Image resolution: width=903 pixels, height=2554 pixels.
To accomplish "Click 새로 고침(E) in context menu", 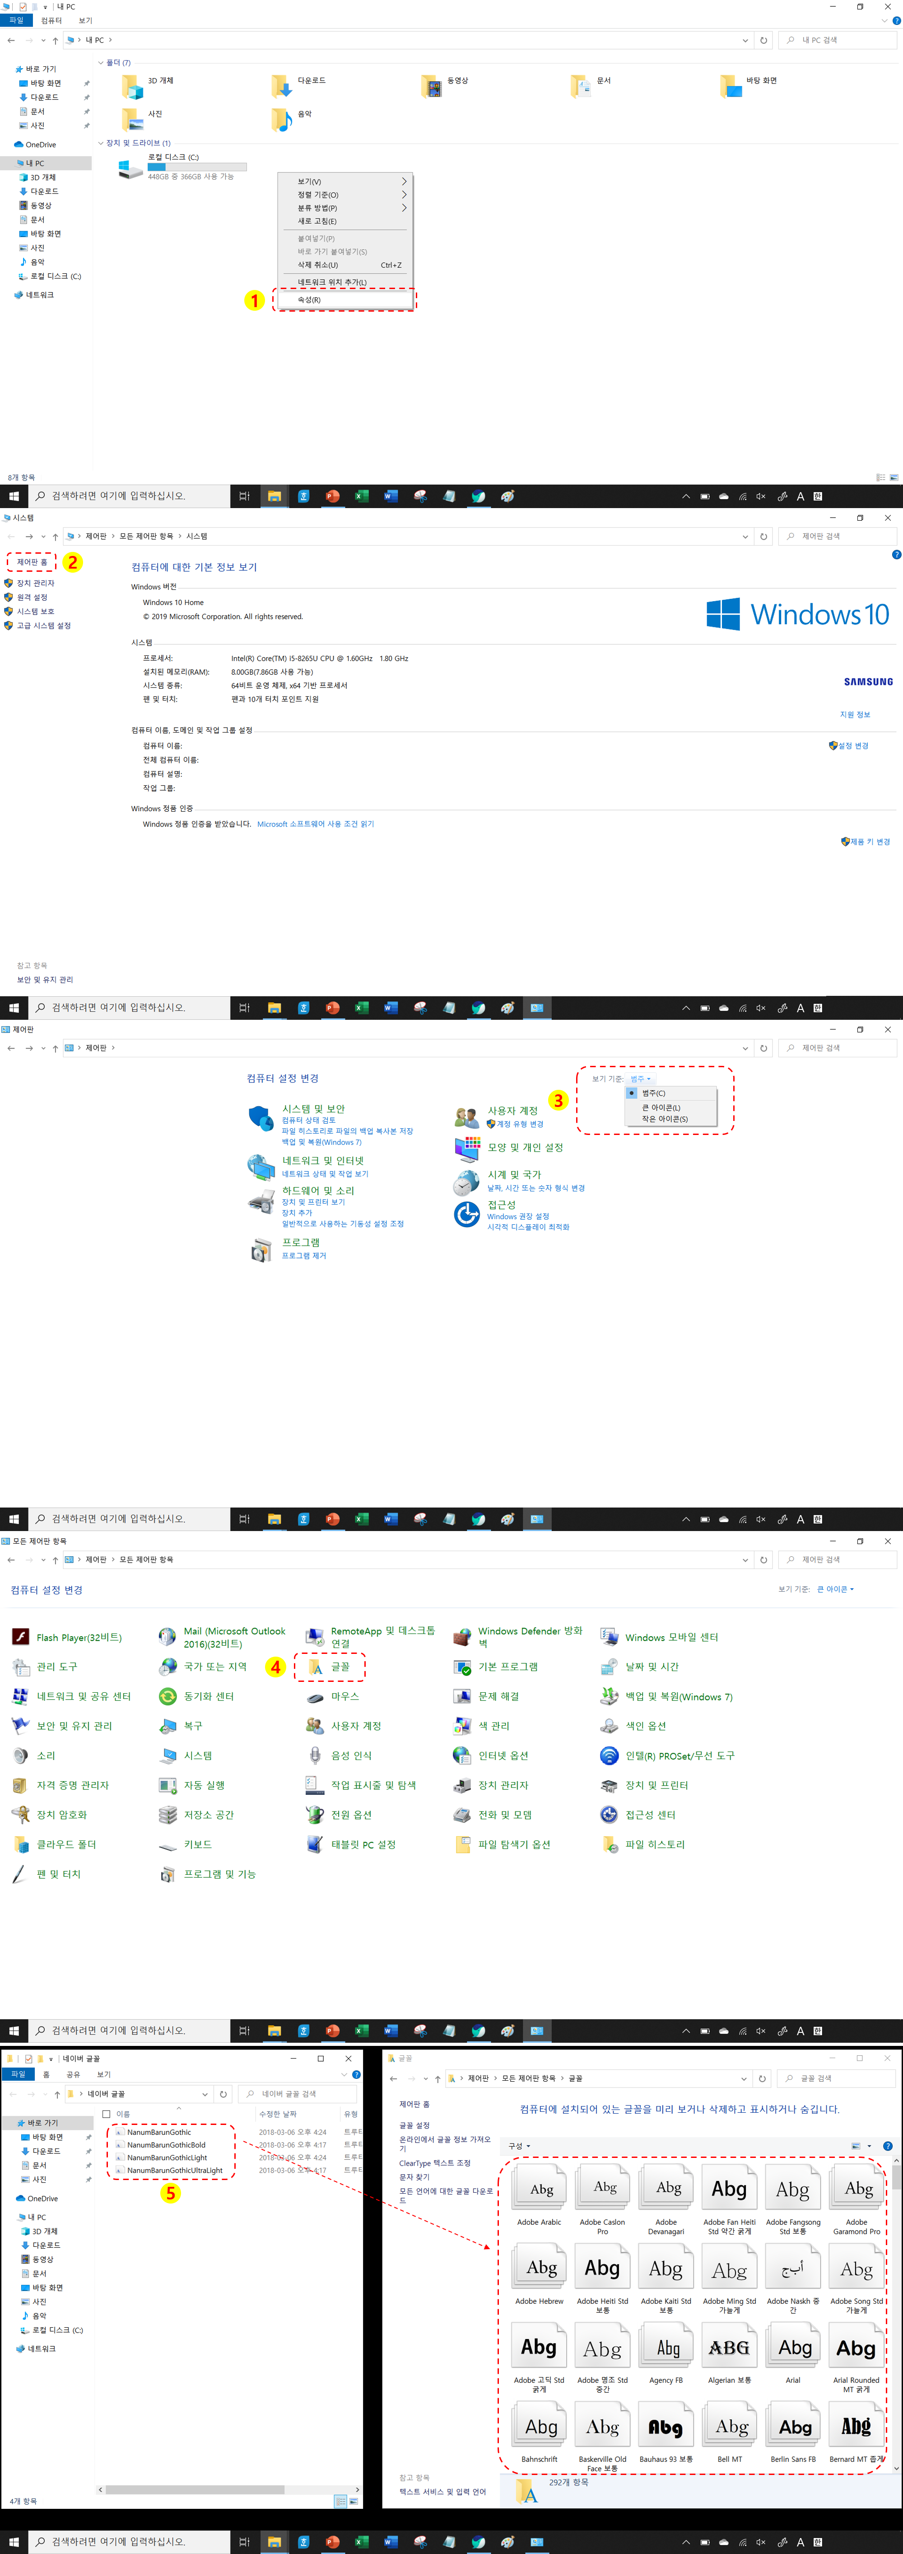I will tap(317, 221).
